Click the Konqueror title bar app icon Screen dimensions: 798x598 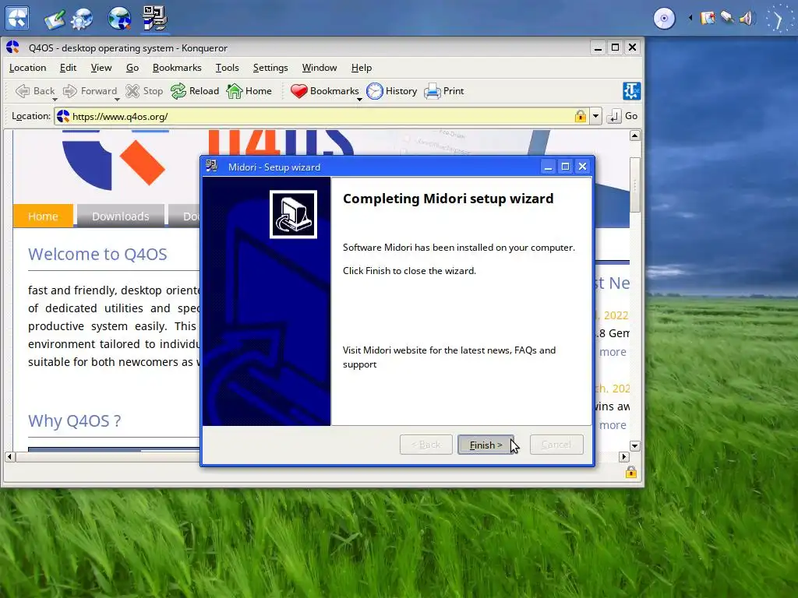click(x=12, y=47)
